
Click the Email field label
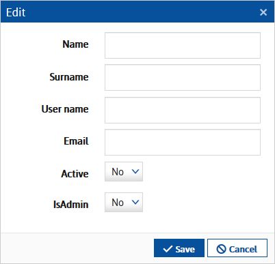(x=76, y=141)
